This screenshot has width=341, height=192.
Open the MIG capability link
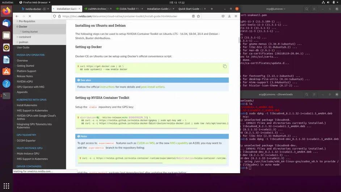click(x=179, y=143)
